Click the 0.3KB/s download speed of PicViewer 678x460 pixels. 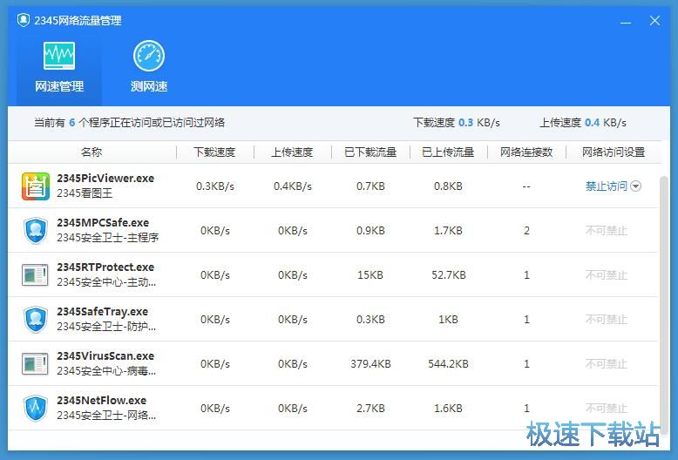(215, 186)
